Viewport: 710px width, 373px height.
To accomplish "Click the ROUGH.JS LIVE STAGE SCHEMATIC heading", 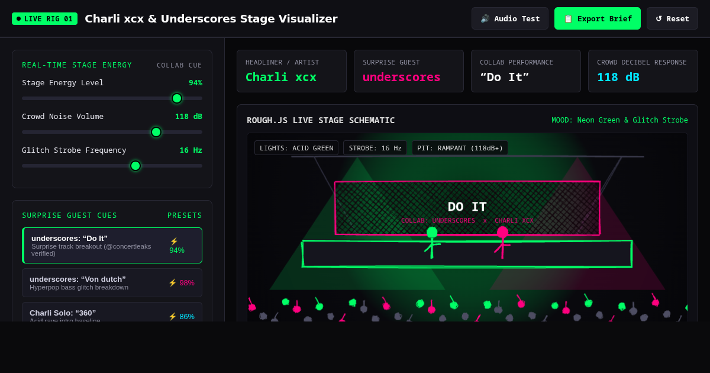I will point(321,120).
